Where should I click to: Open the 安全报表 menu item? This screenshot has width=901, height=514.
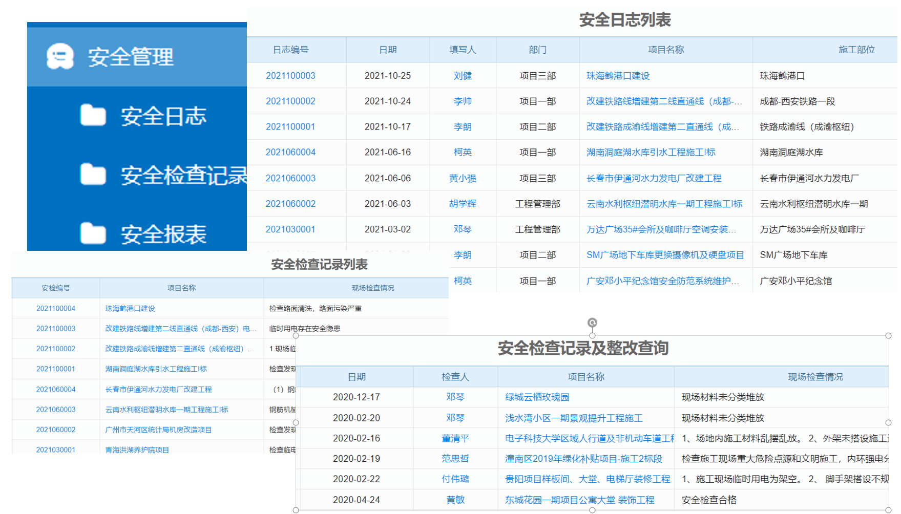pos(163,234)
